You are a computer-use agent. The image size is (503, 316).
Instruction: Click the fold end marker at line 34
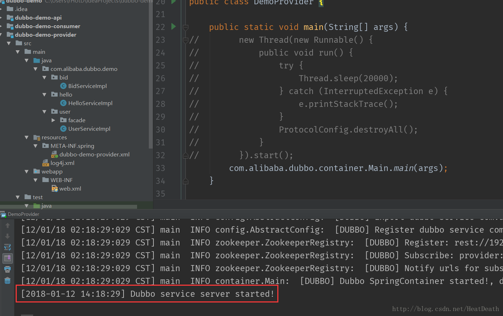(185, 181)
